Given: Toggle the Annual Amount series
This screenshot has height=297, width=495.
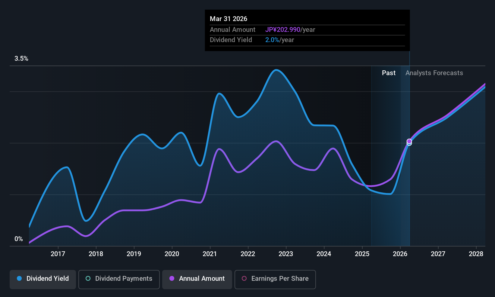Looking at the screenshot, I should click(197, 279).
